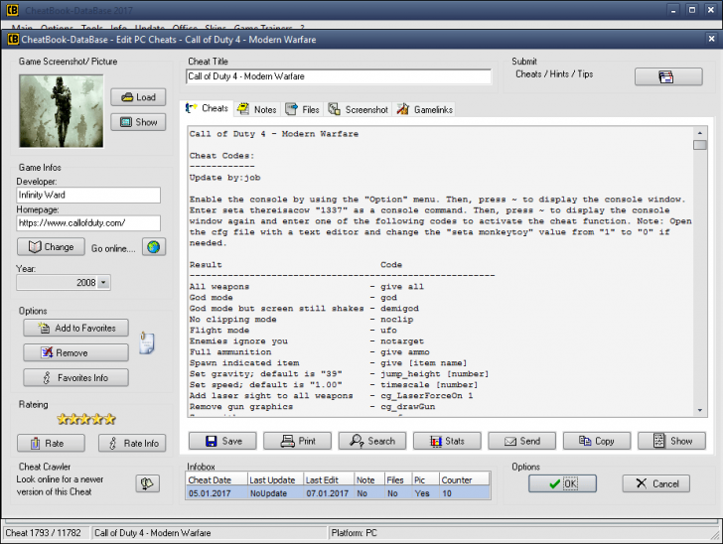Remove cheat from favorites

pos(76,353)
